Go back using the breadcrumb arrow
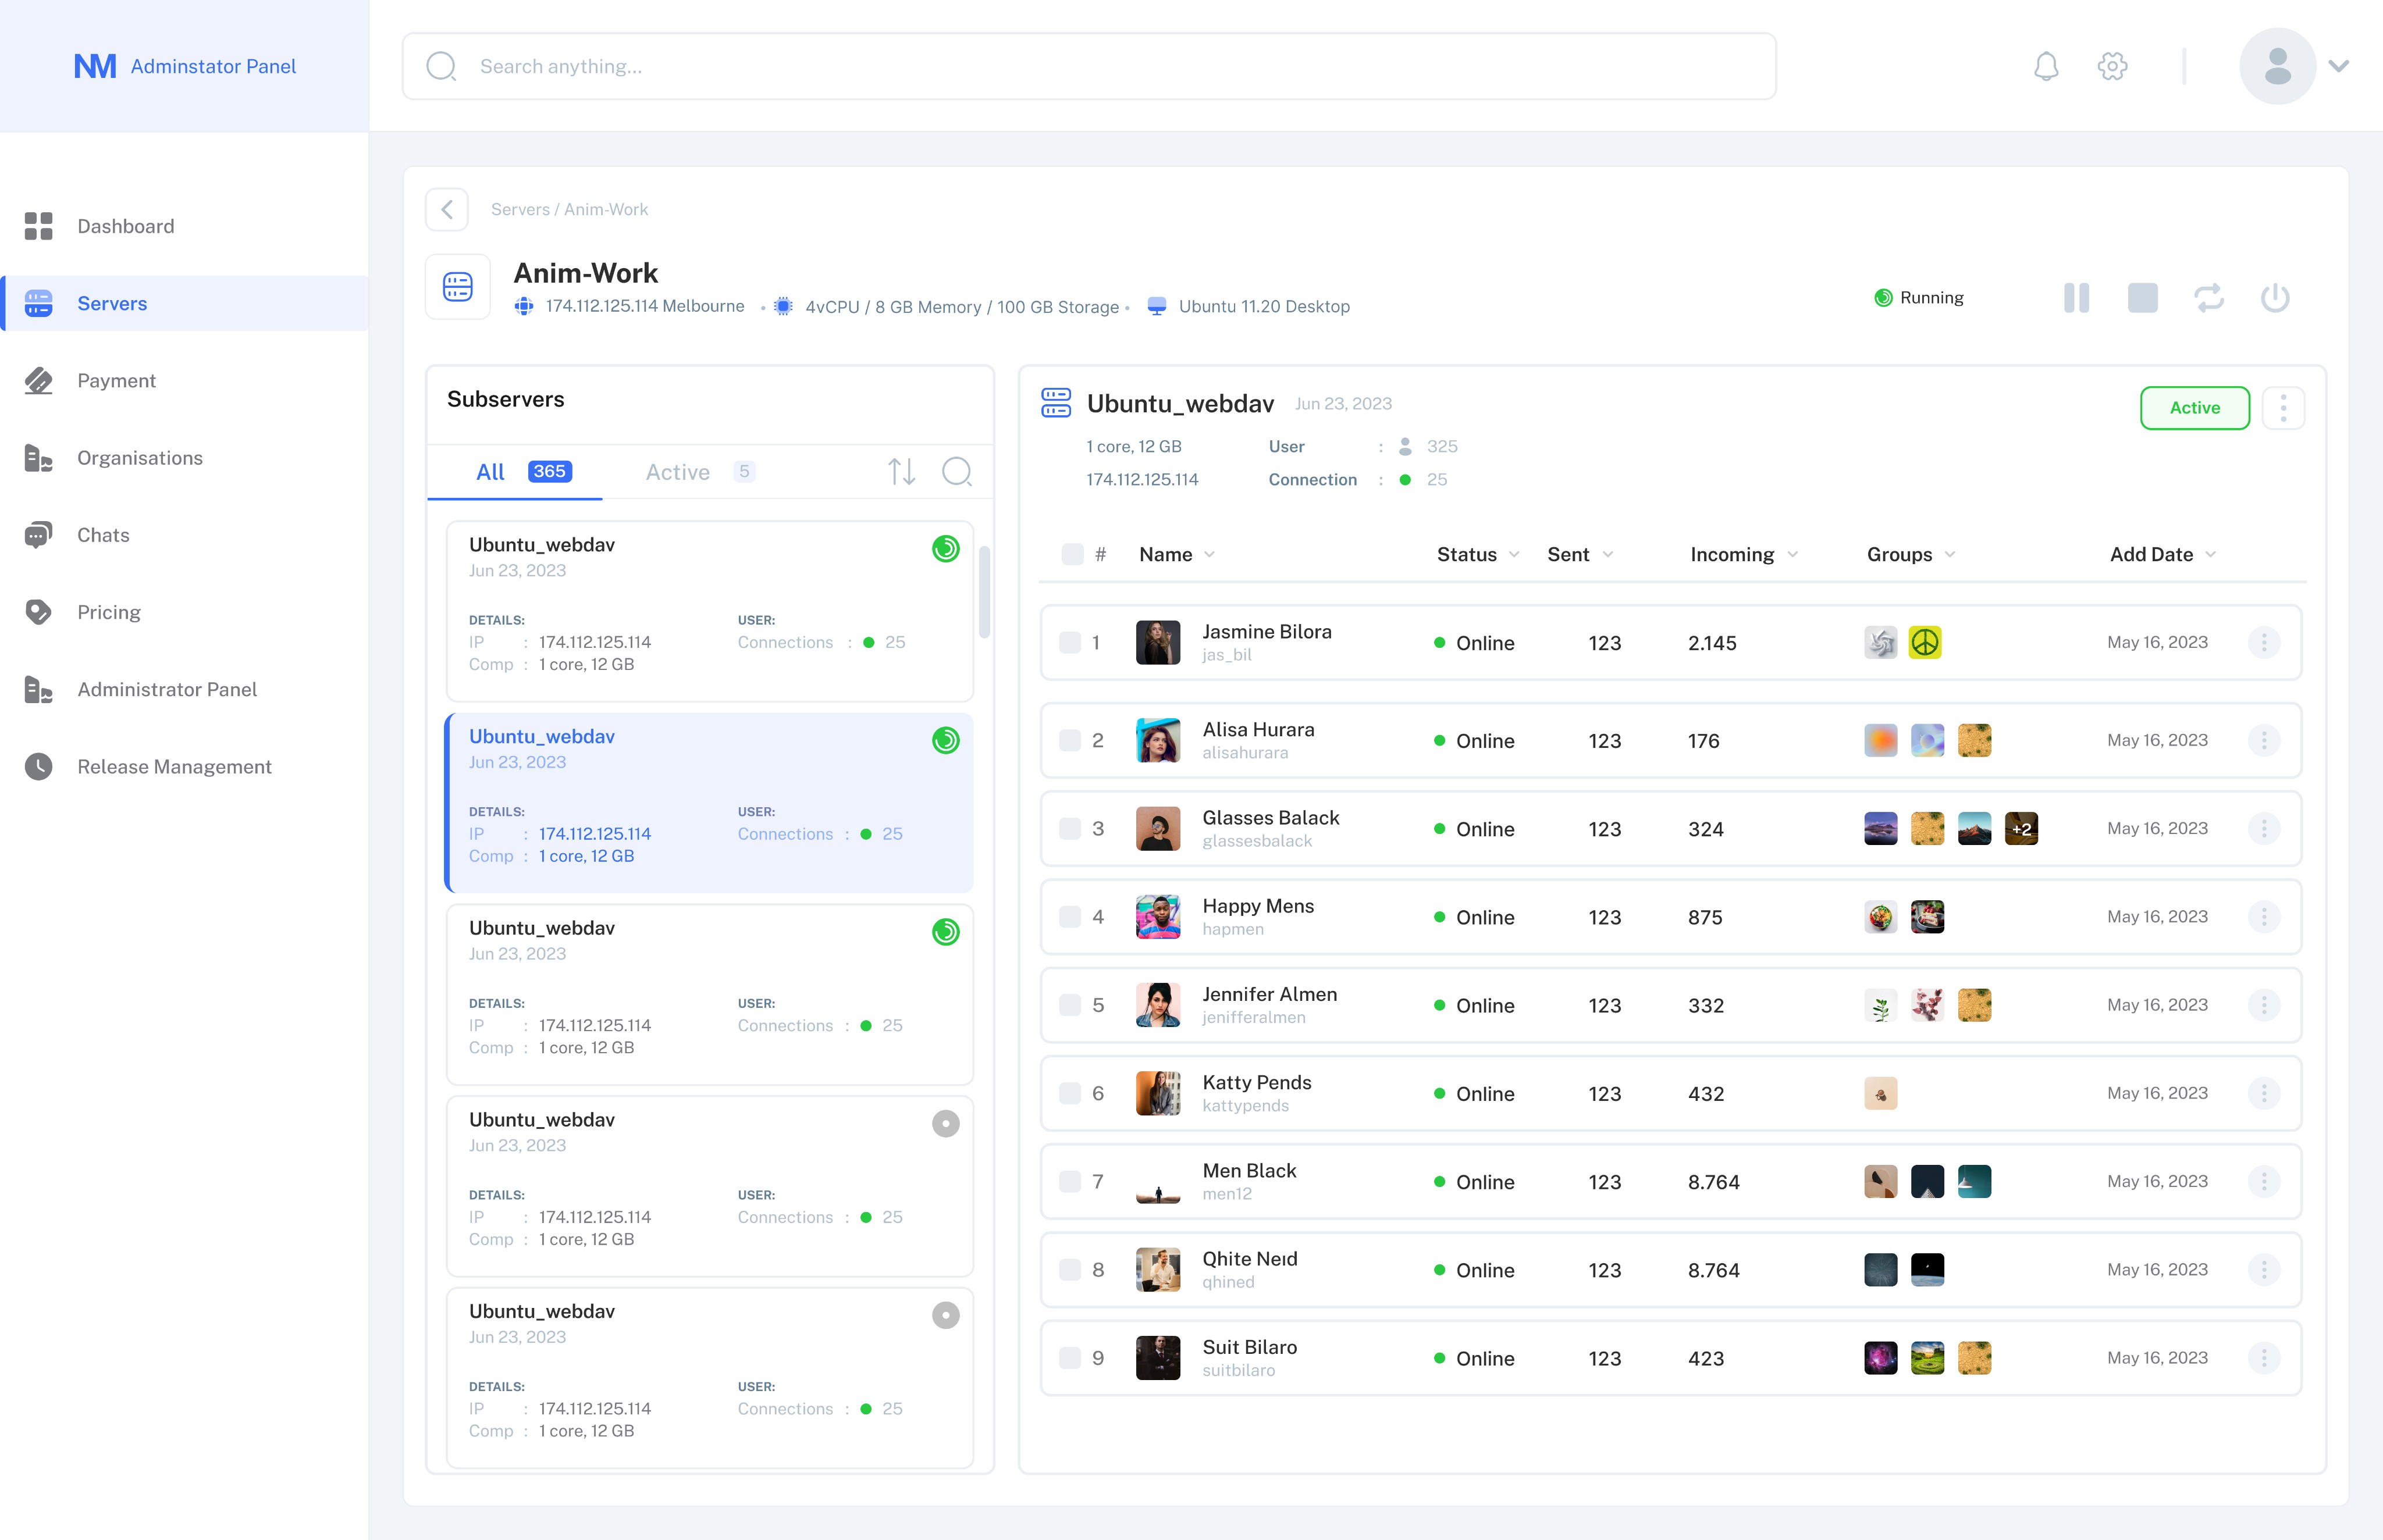The width and height of the screenshot is (2383, 1540). point(447,209)
